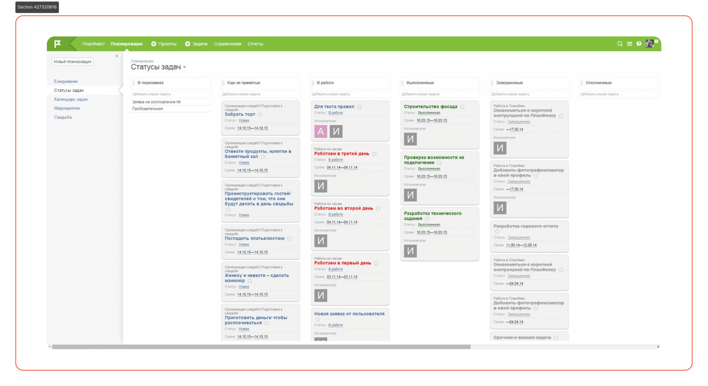
Task: Open Ежедневник in sidebar
Action: click(66, 81)
